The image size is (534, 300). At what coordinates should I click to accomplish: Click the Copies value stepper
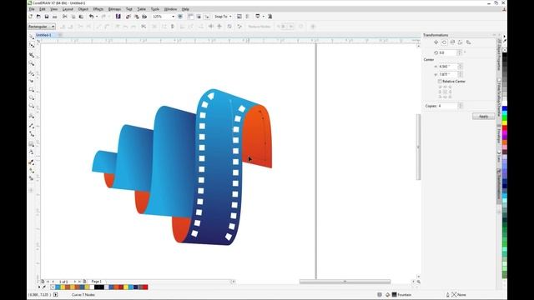pos(461,106)
